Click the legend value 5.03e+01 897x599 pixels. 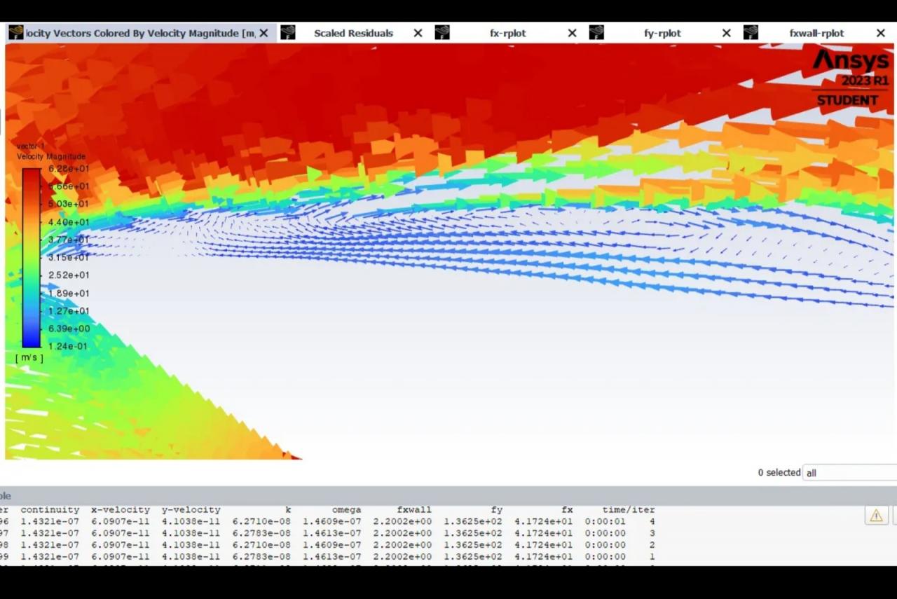point(69,204)
